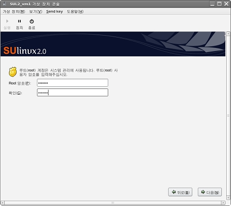Maximize the SUL2_vm1 console window
231x206 pixels.
pyautogui.click(x=219, y=4)
